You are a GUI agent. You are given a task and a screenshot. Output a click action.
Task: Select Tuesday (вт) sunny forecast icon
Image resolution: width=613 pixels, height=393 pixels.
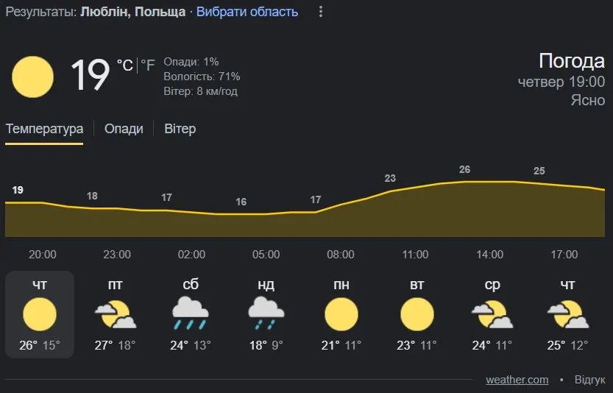tap(417, 314)
